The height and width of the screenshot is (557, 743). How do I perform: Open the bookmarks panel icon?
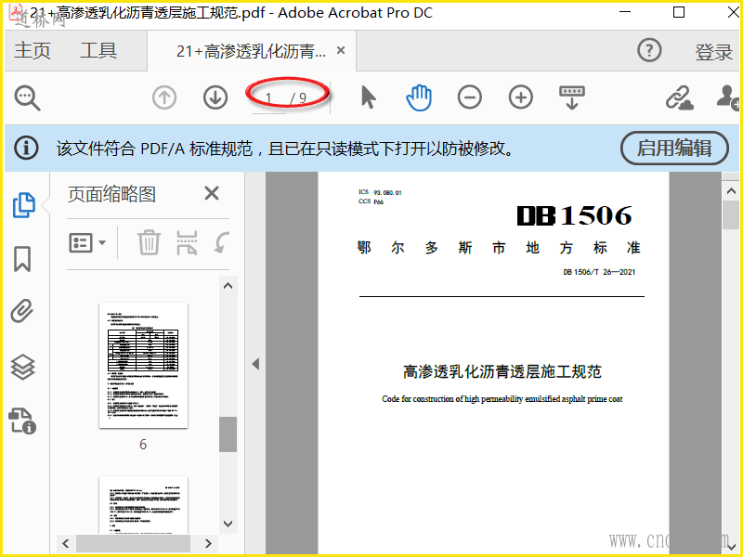22,259
